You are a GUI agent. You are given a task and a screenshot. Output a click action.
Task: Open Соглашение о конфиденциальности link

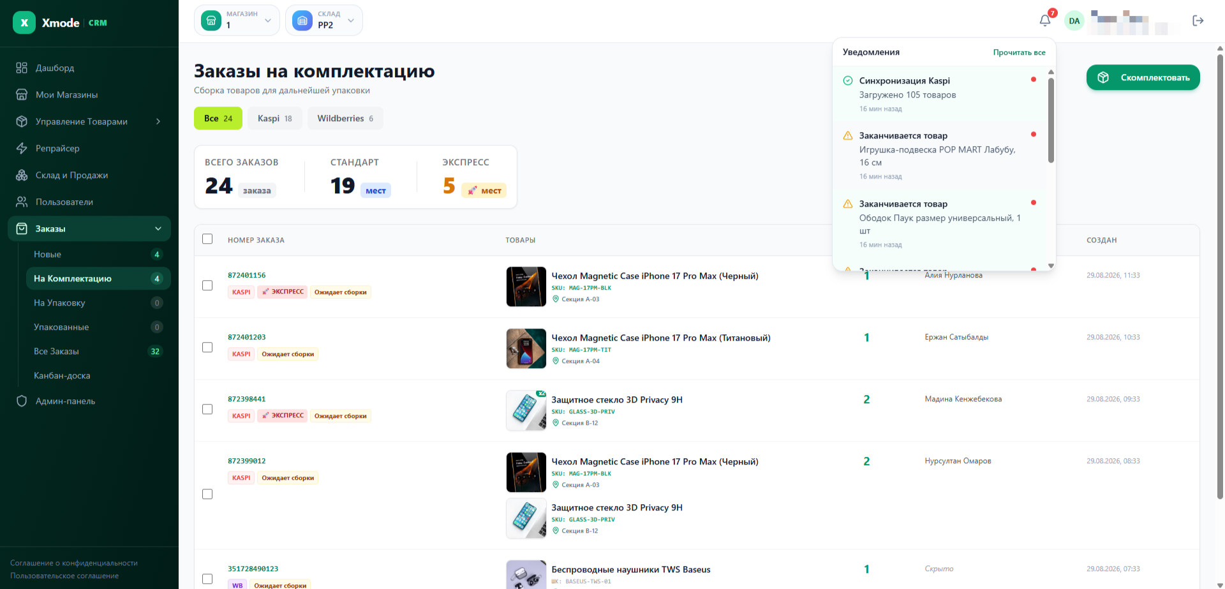74,563
